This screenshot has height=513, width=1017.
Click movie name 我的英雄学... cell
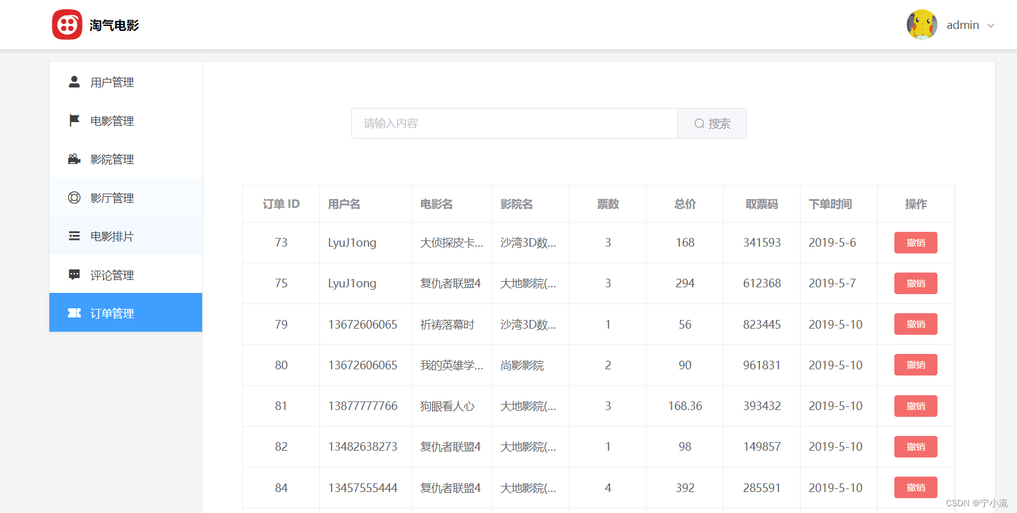(x=452, y=365)
